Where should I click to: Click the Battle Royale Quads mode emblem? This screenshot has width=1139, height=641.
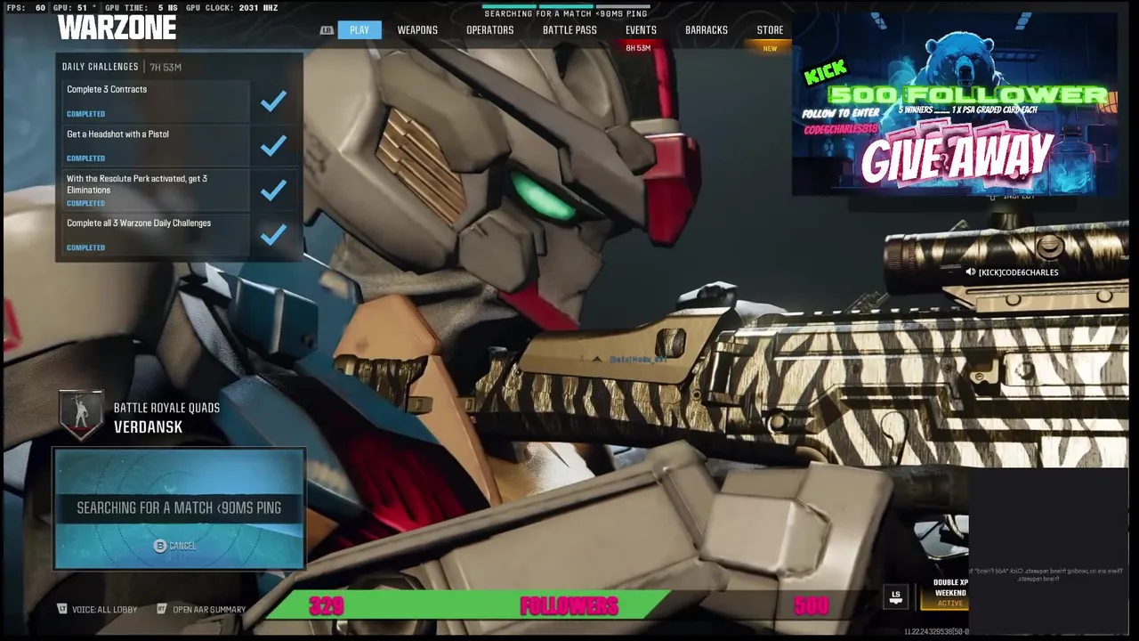(x=81, y=416)
